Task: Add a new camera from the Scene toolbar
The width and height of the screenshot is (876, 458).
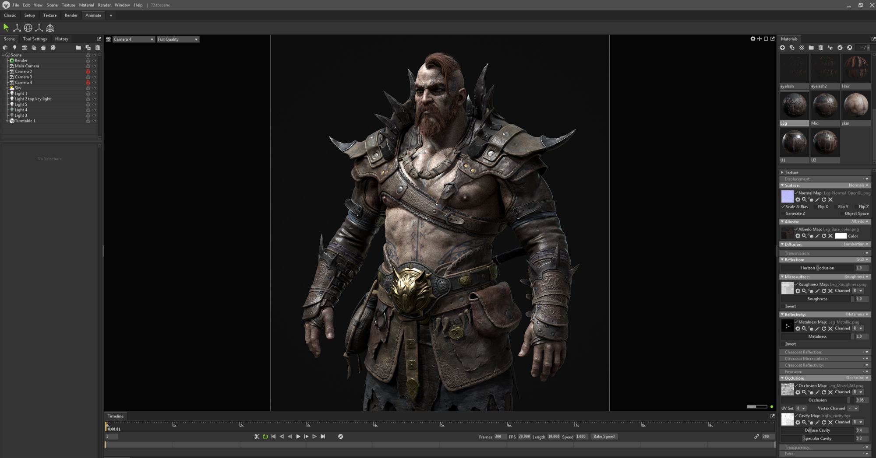Action: tap(24, 48)
